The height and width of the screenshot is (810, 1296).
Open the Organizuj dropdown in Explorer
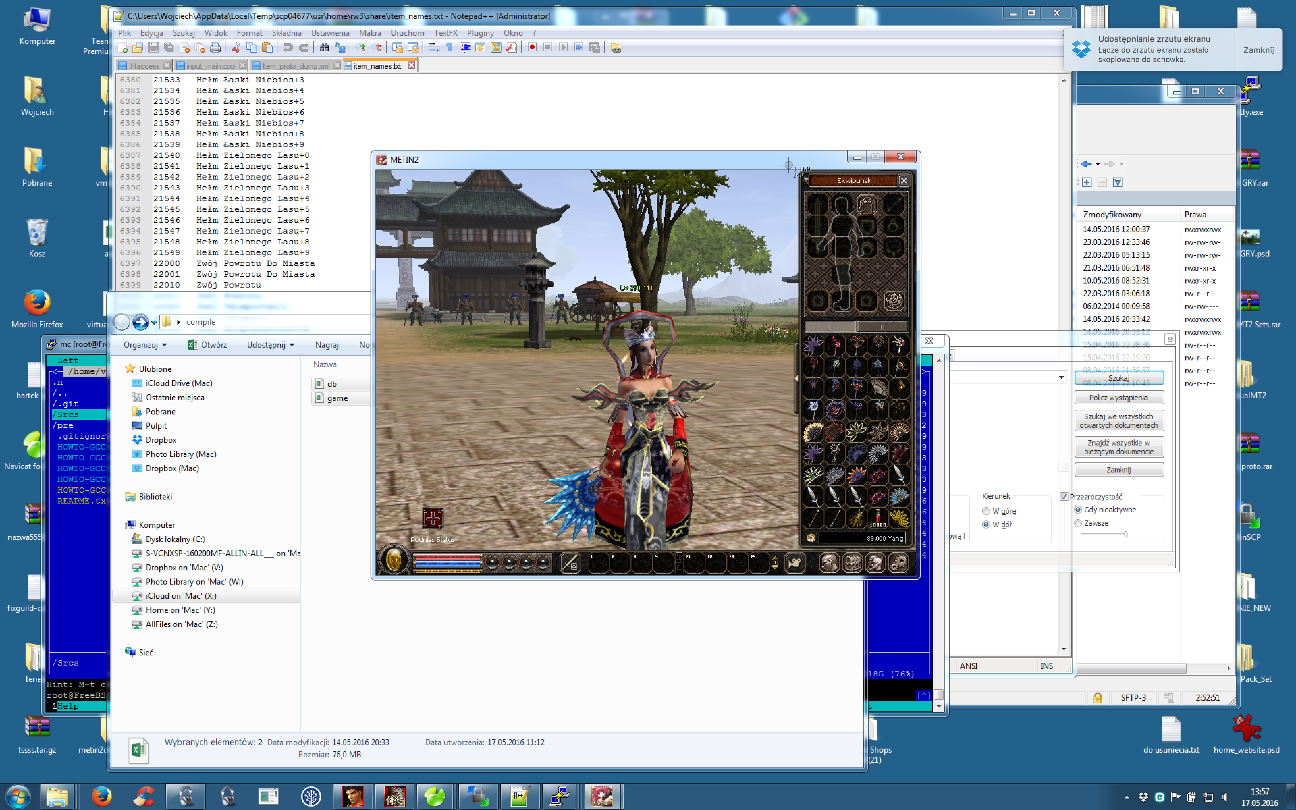144,345
